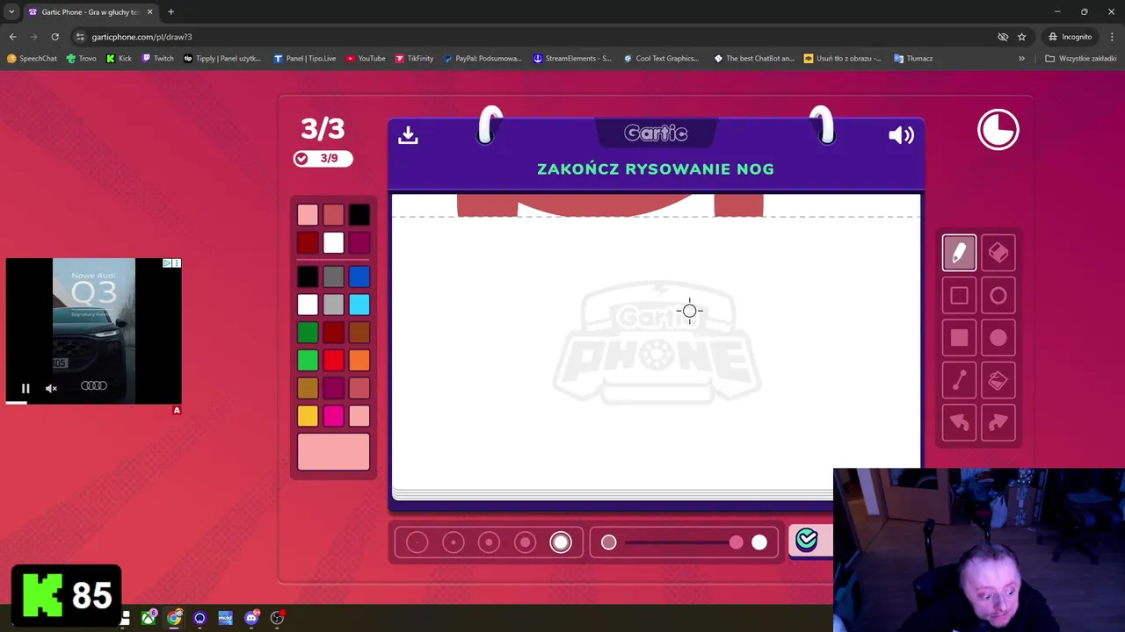This screenshot has height=632, width=1125.
Task: Pause the Audi Q3 video ad
Action: [25, 388]
